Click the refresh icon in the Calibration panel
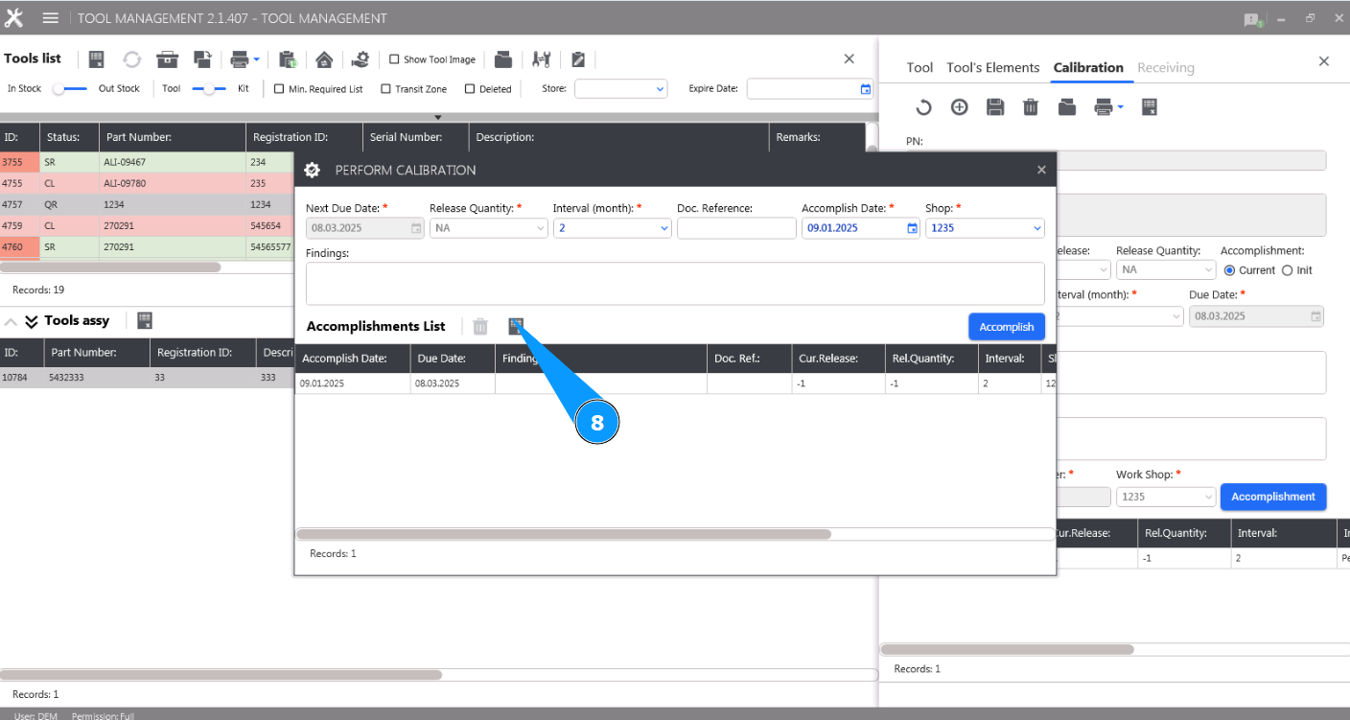 pos(922,107)
